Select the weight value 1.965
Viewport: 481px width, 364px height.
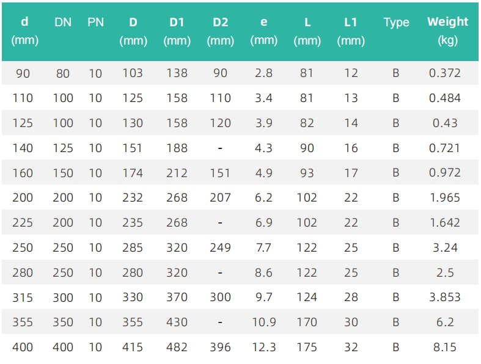[x=445, y=197]
